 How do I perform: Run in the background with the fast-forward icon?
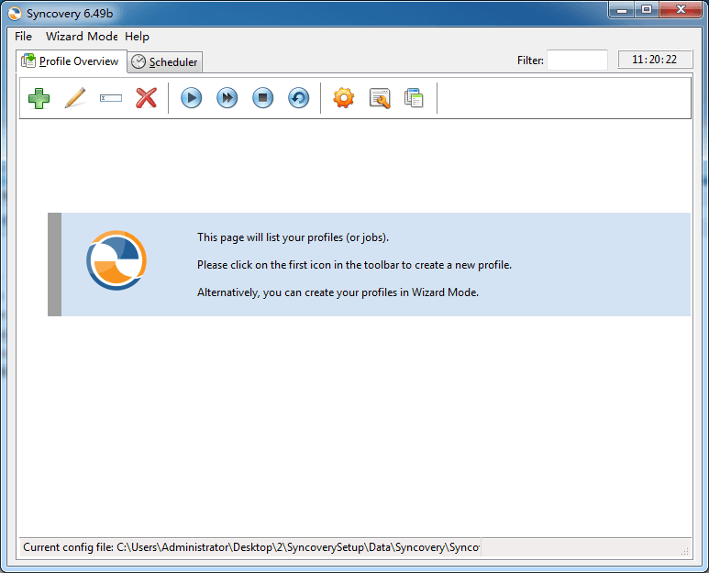(x=227, y=98)
